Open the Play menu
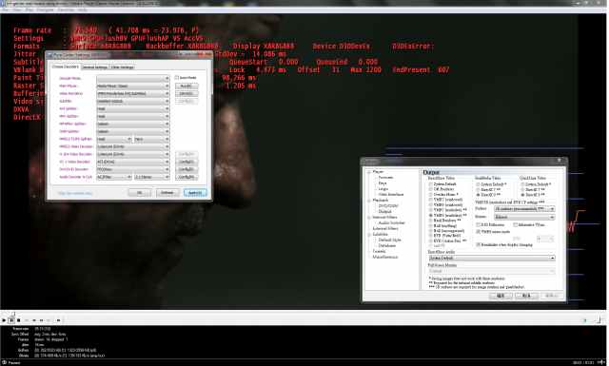Image resolution: width=609 pixels, height=366 pixels. pyautogui.click(x=29, y=10)
